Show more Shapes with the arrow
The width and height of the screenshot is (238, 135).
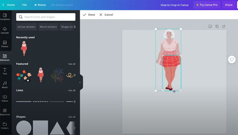point(74,128)
